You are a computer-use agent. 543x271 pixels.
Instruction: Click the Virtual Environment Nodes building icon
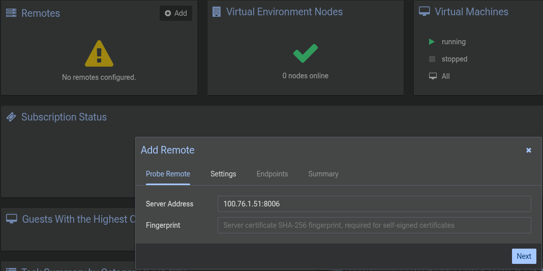tap(217, 12)
